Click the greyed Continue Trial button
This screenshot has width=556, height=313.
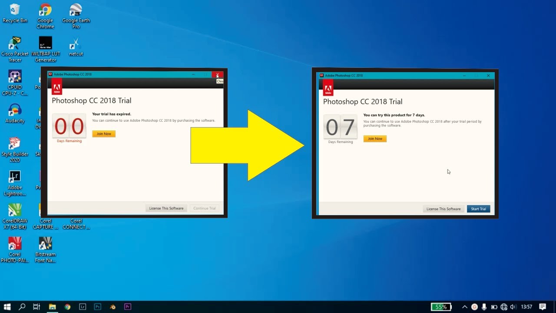pos(205,208)
